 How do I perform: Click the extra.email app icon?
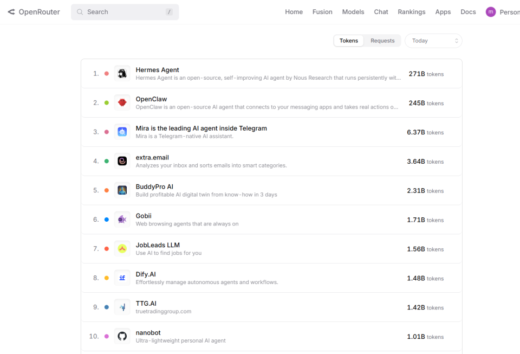[x=122, y=161]
